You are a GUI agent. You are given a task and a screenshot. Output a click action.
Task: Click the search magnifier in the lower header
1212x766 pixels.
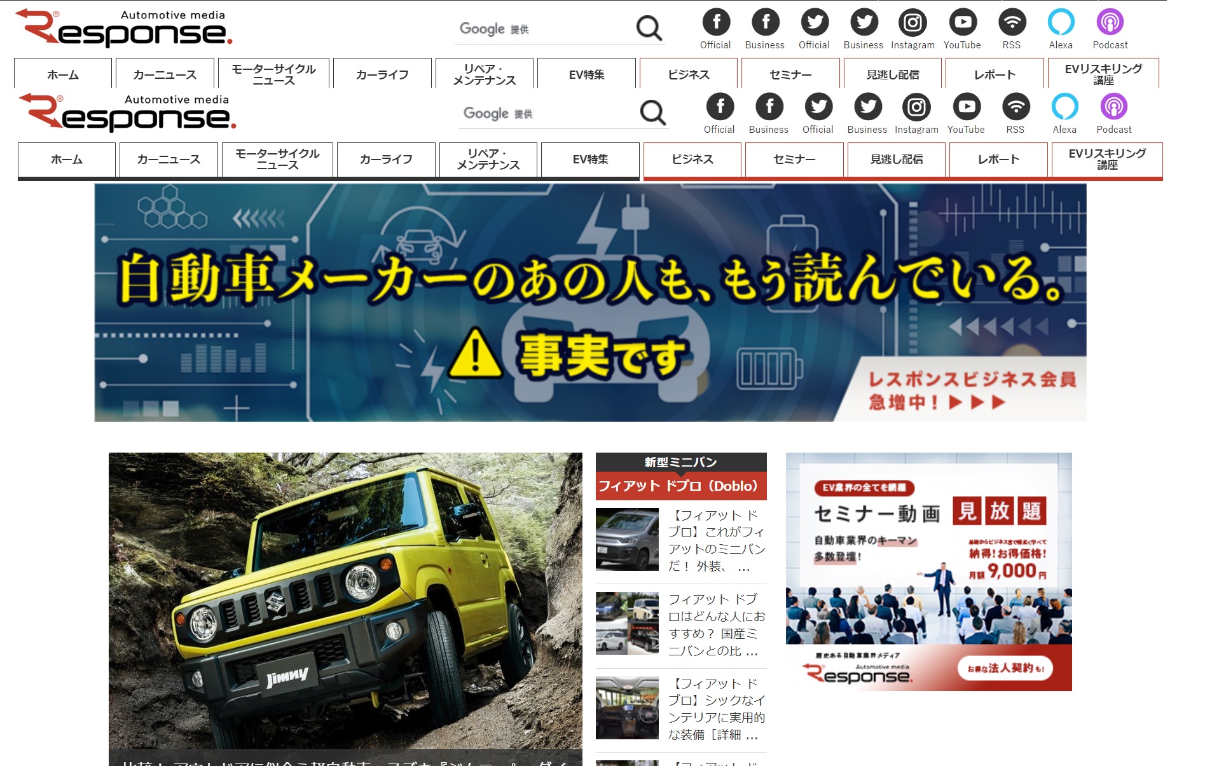coord(652,113)
